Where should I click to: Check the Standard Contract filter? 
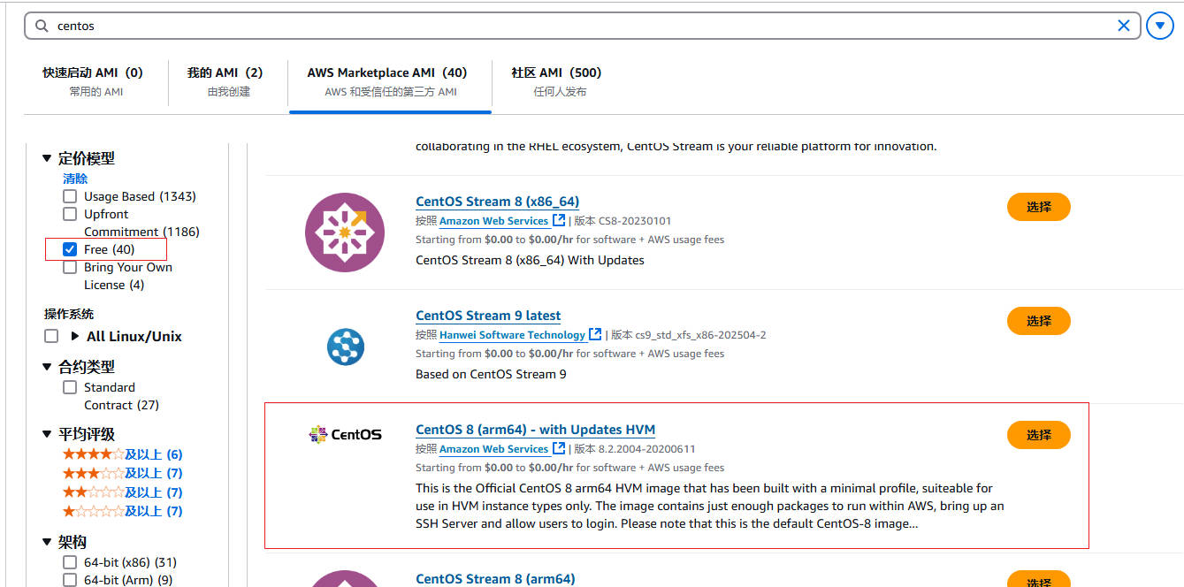pyautogui.click(x=70, y=387)
